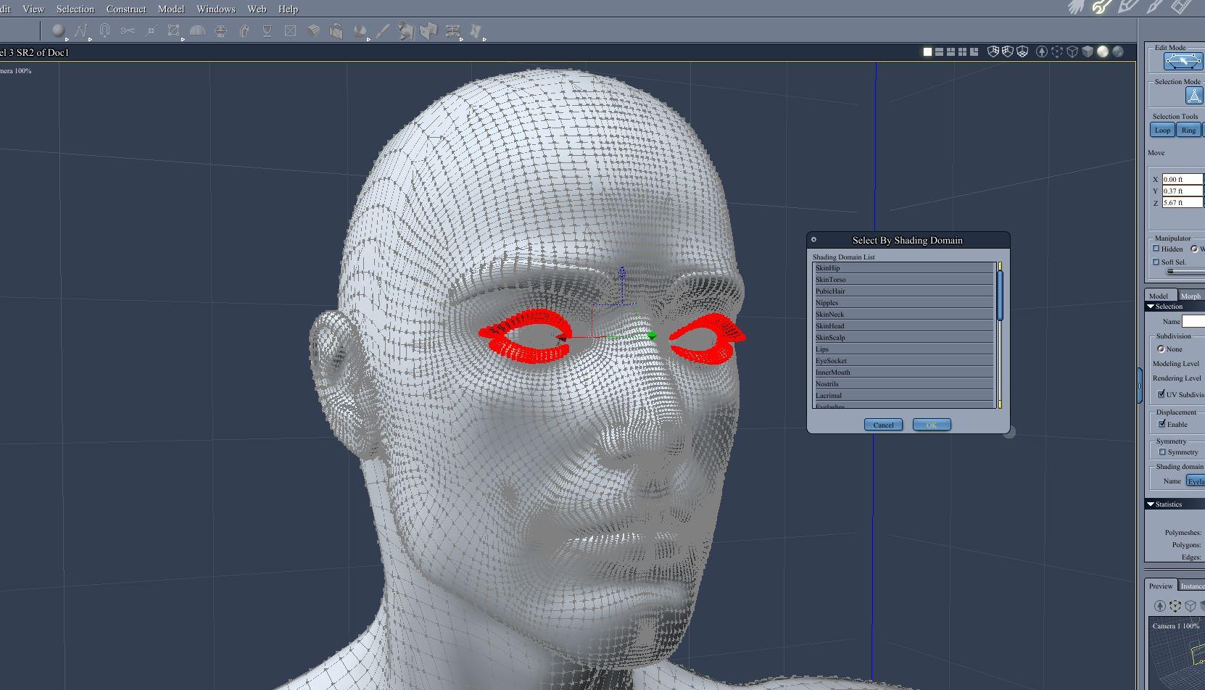The height and width of the screenshot is (690, 1205).
Task: Open the pencil Storyboard room icon
Action: (x=1128, y=7)
